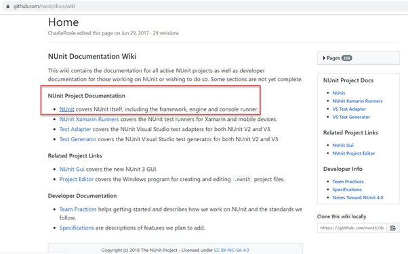
Task: Open Notes Toward NUnit 4.0 link
Action: (x=358, y=198)
